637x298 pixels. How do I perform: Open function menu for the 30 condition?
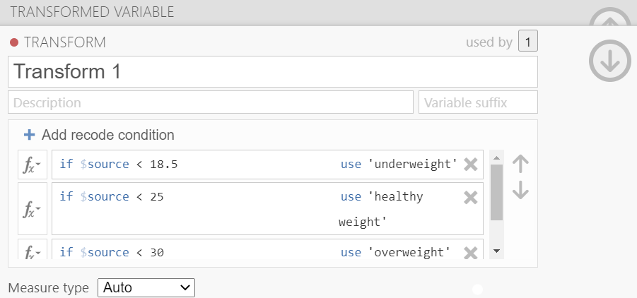(x=33, y=252)
